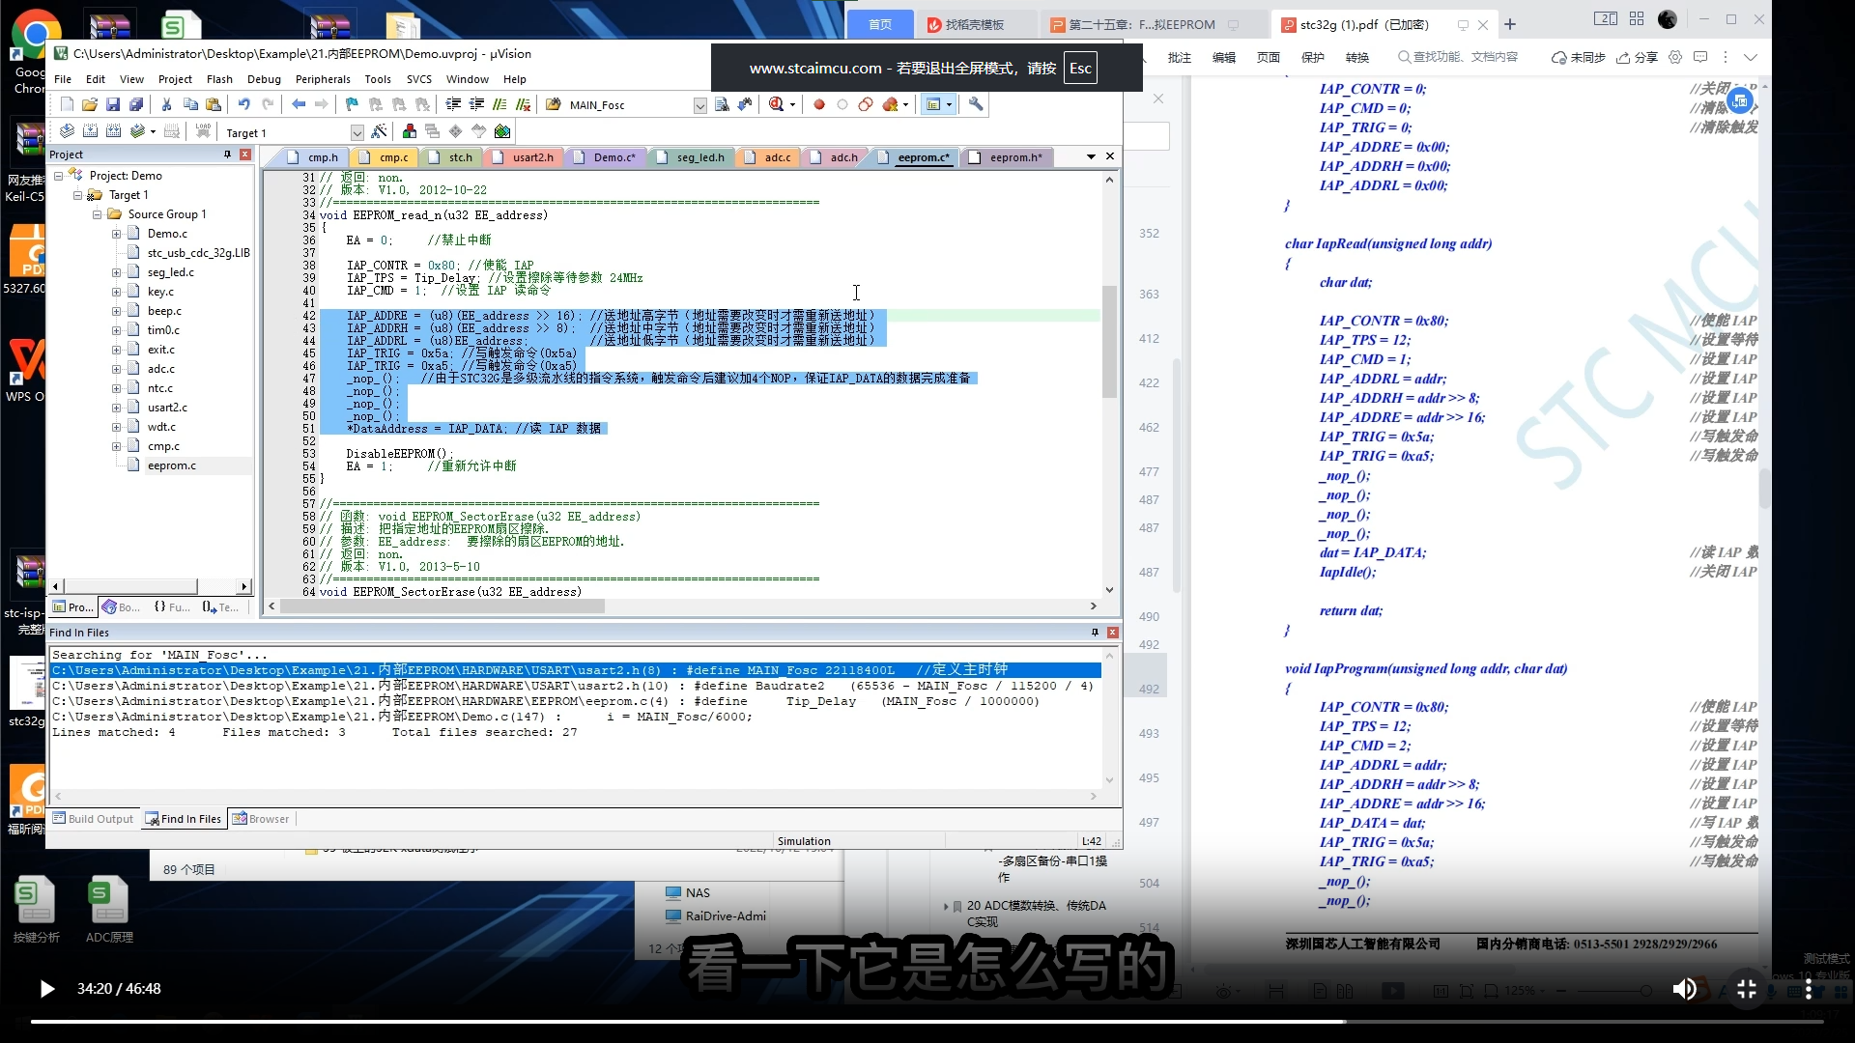Select usart2.c in project tree

tap(167, 408)
